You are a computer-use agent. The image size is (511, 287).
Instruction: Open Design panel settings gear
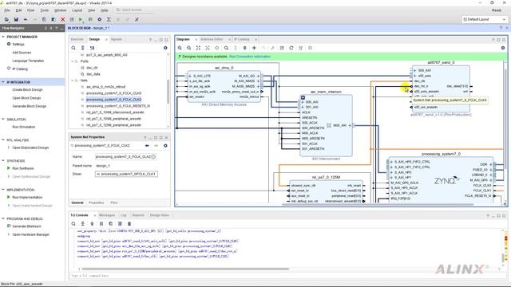165,48
